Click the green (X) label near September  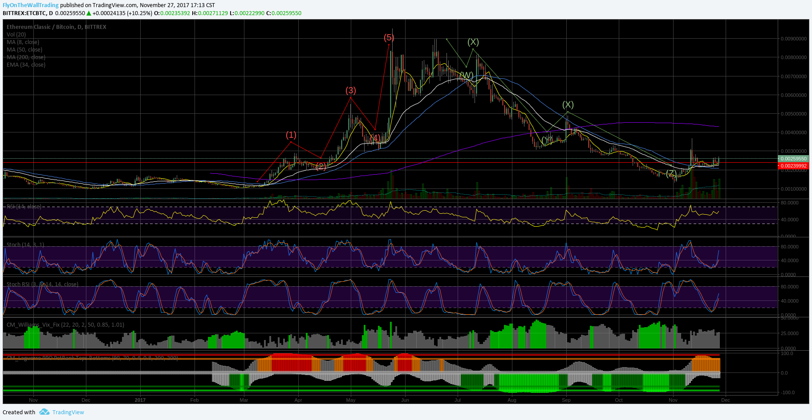point(568,104)
